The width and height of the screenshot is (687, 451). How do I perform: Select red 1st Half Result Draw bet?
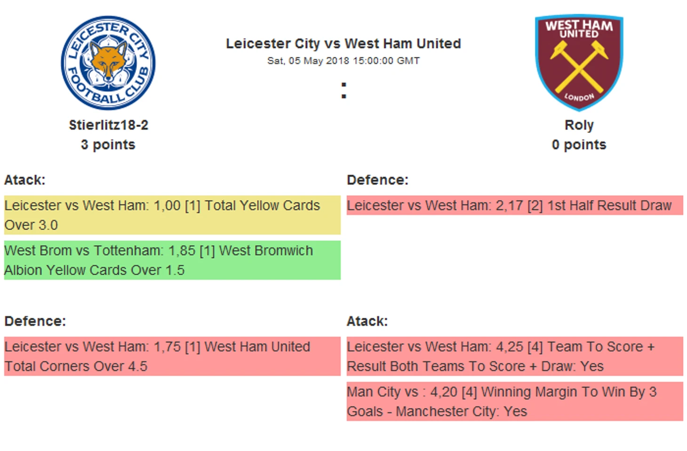(x=515, y=206)
